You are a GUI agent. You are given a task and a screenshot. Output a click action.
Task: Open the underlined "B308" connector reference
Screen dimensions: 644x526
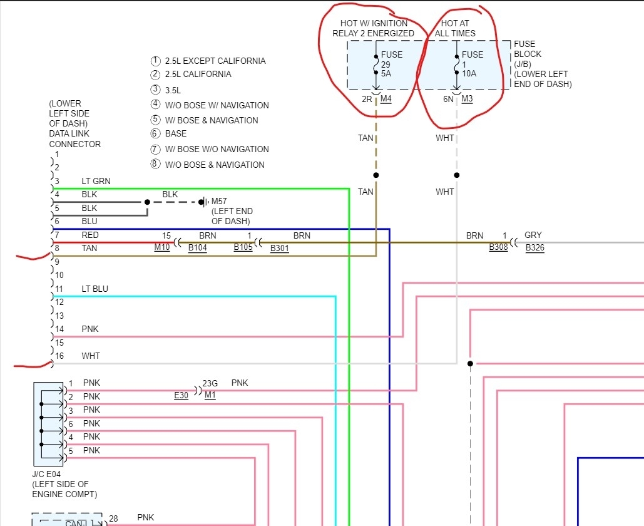499,247
